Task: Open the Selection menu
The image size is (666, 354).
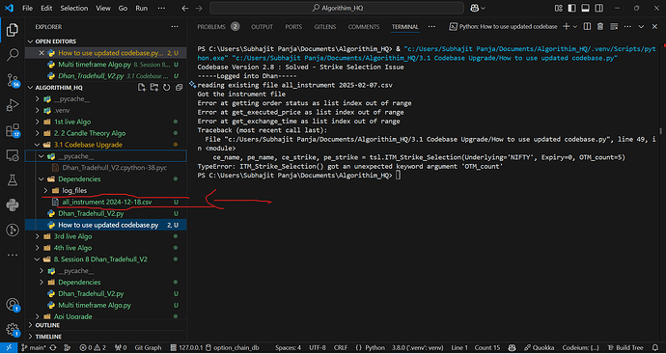Action: [74, 8]
